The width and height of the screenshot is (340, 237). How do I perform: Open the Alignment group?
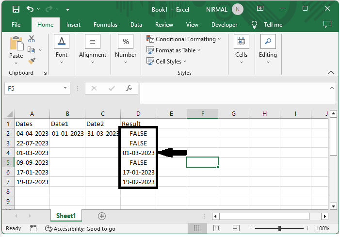tap(93, 49)
